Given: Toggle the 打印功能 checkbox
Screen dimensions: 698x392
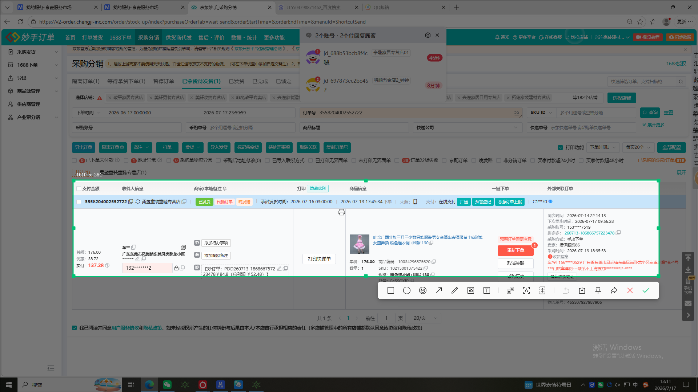Looking at the screenshot, I should click(560, 147).
